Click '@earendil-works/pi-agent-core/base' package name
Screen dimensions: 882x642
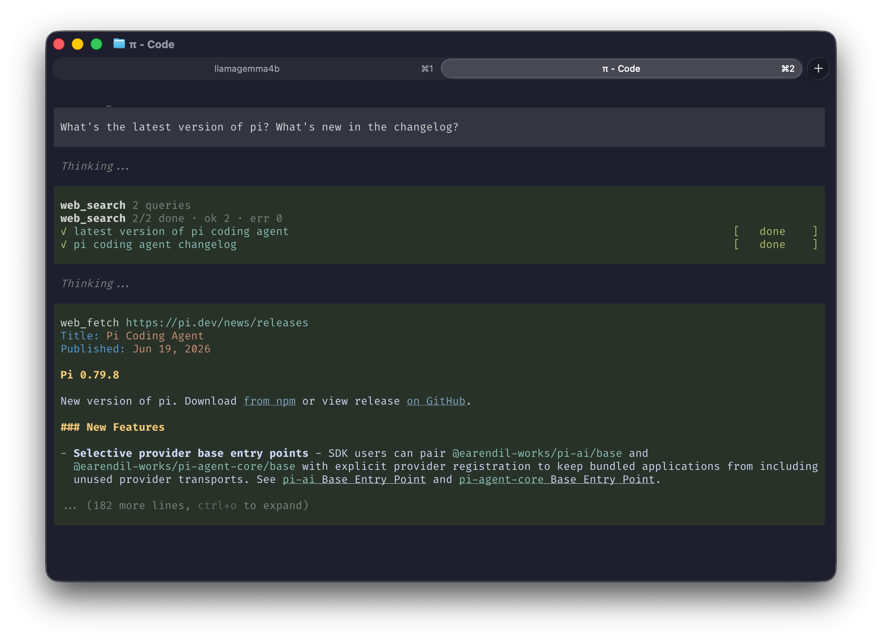[184, 466]
